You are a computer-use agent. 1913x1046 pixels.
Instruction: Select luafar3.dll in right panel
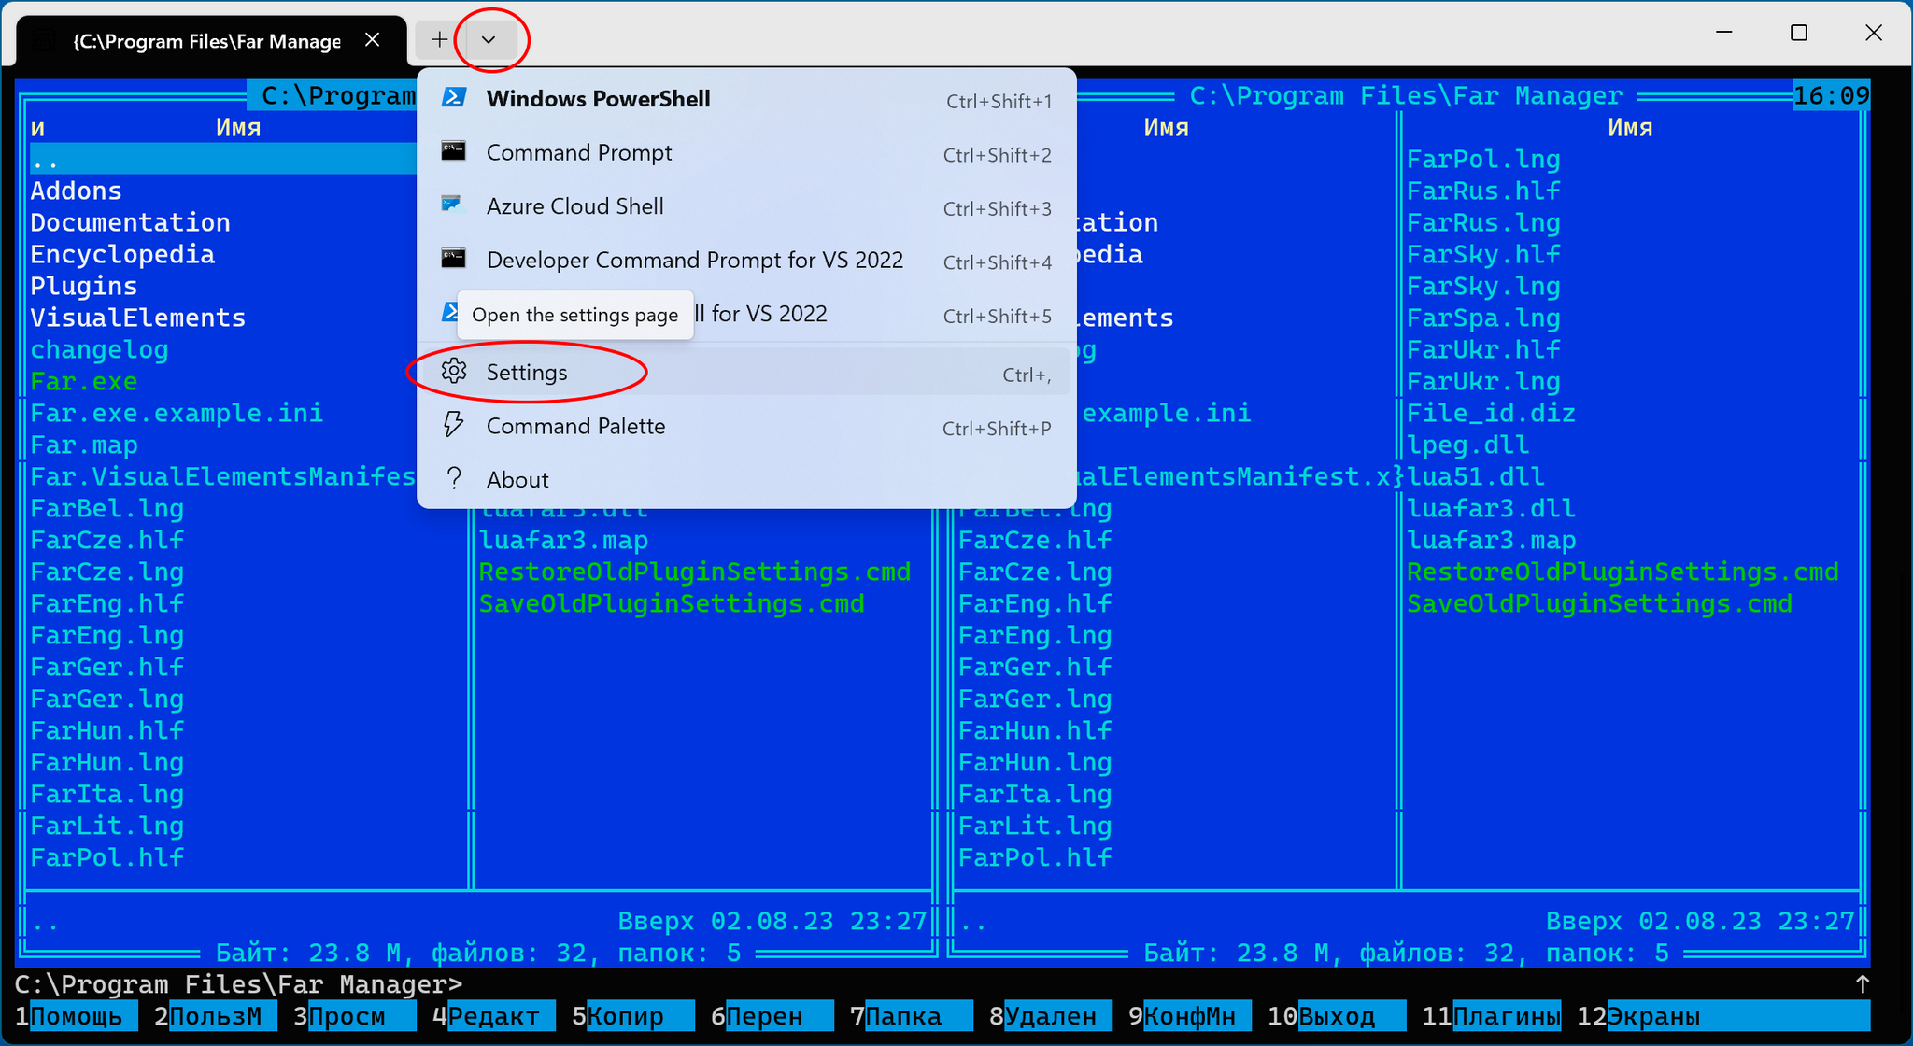tap(1491, 508)
